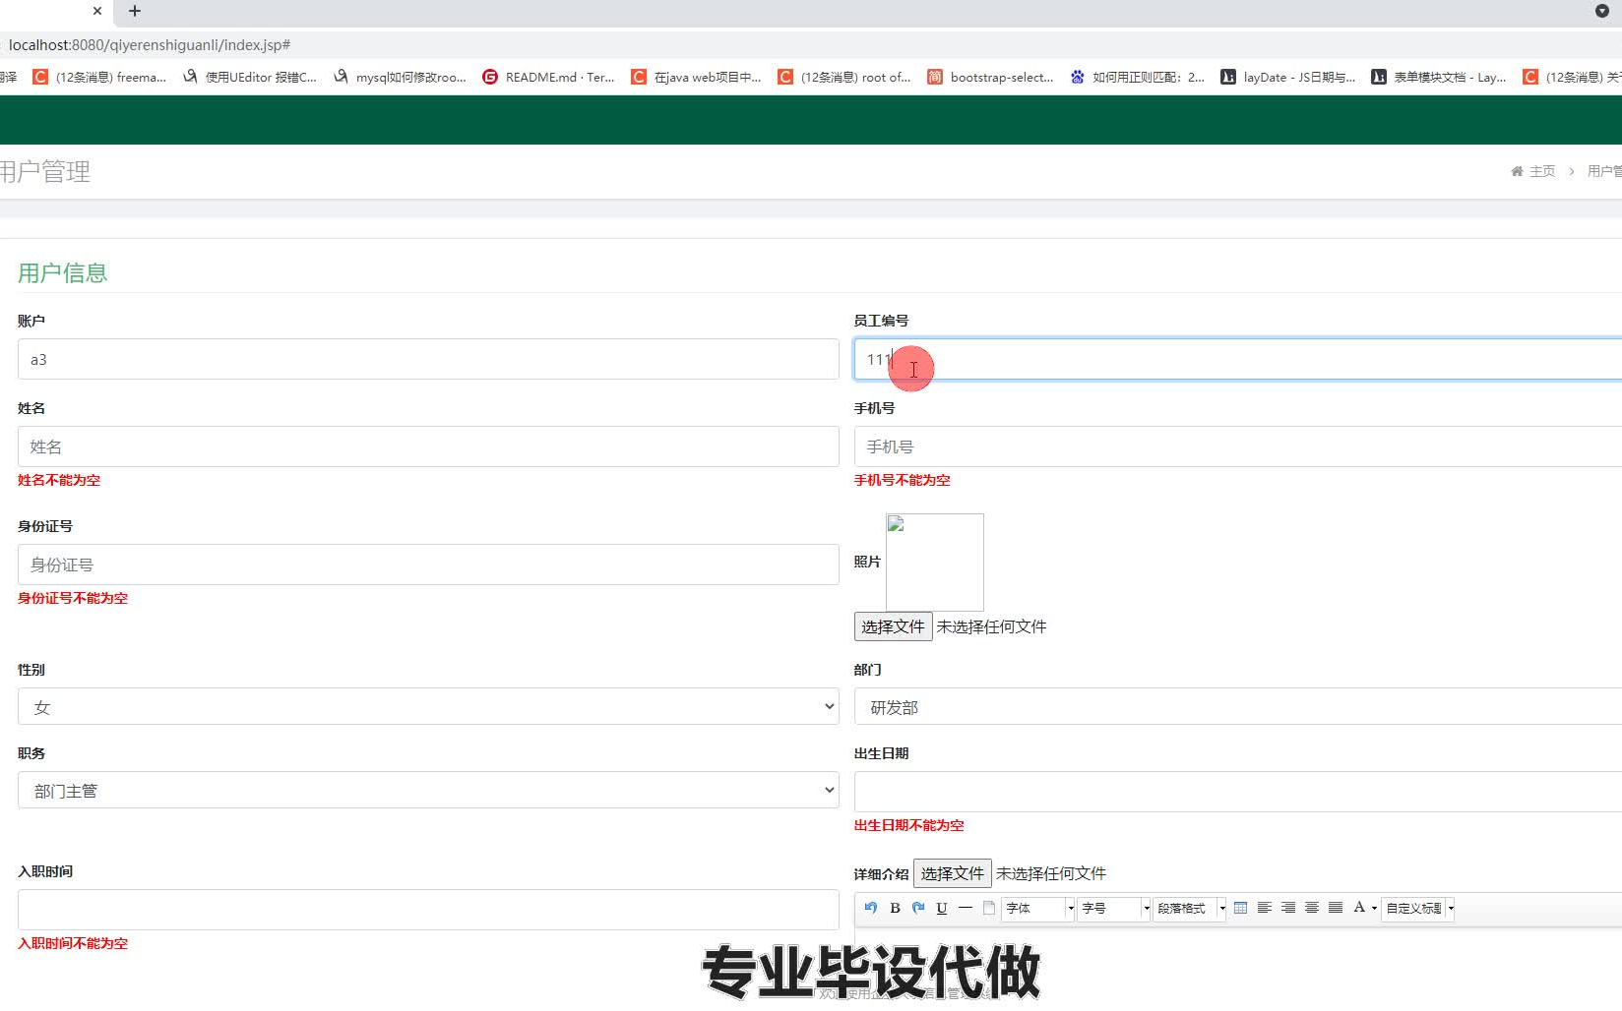Click the 入职时间不能为空 error message
The height and width of the screenshot is (1011, 1622).
click(x=73, y=943)
